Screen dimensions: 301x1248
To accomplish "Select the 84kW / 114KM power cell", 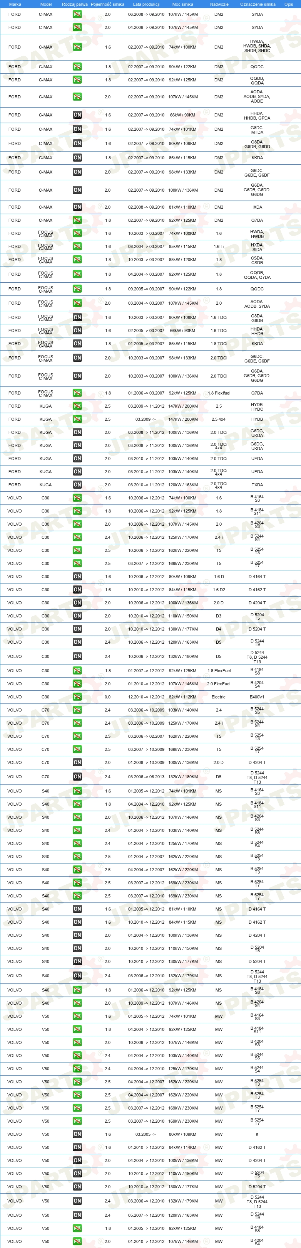I will [x=182, y=1147].
